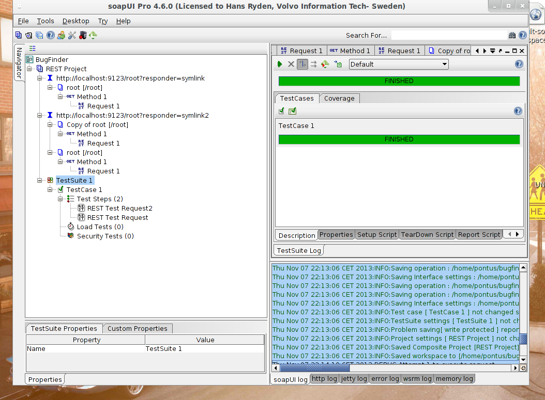Screen dimensions: 545x400
Task: Click the cancel test run X icon
Action: [x=291, y=64]
